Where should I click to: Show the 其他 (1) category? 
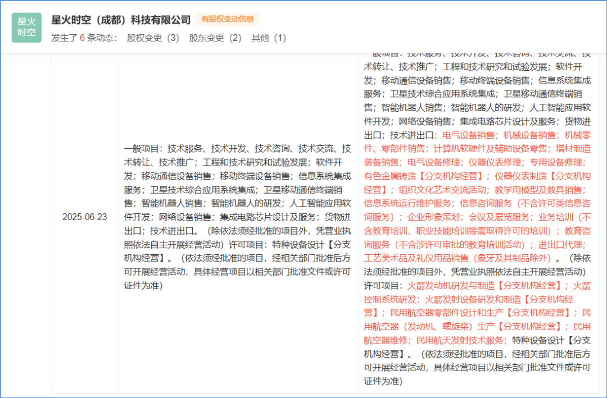269,38
